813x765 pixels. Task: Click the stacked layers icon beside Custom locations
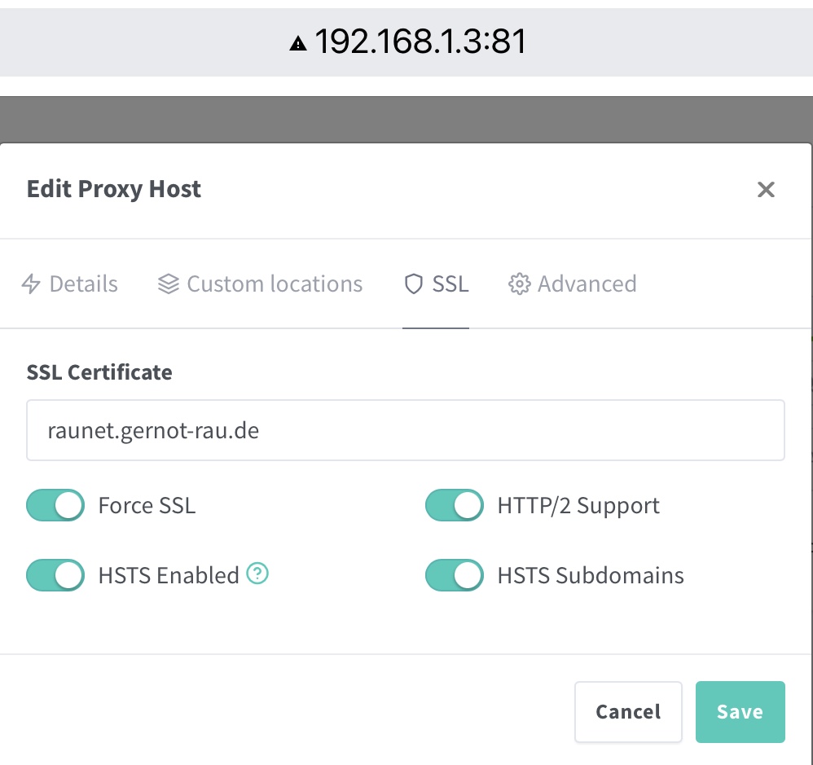(x=168, y=284)
